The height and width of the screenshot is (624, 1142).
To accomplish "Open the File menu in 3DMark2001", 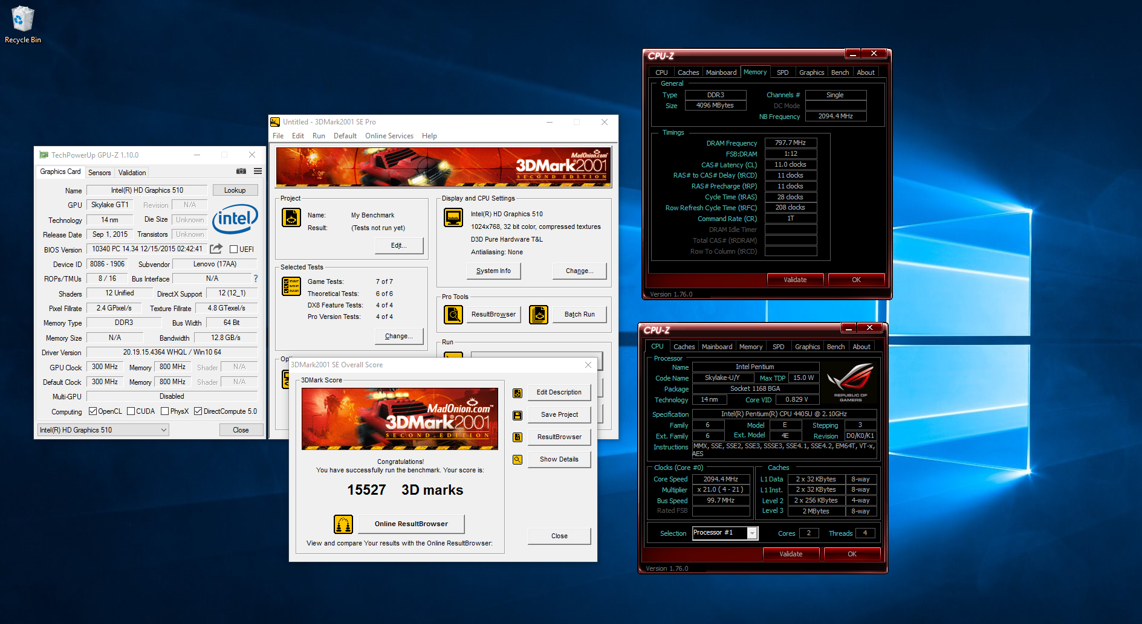I will (x=278, y=136).
